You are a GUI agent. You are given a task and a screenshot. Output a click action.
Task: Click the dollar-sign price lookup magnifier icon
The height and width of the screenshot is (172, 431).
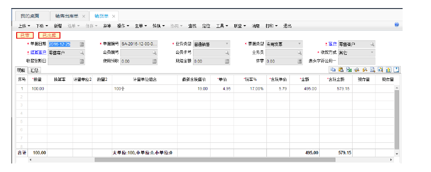365,70
